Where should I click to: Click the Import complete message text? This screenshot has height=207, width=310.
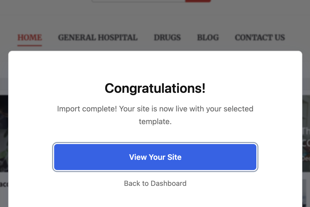(155, 115)
